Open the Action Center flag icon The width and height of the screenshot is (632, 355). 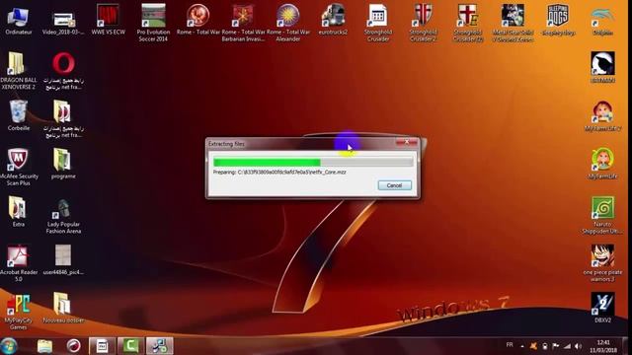click(555, 346)
